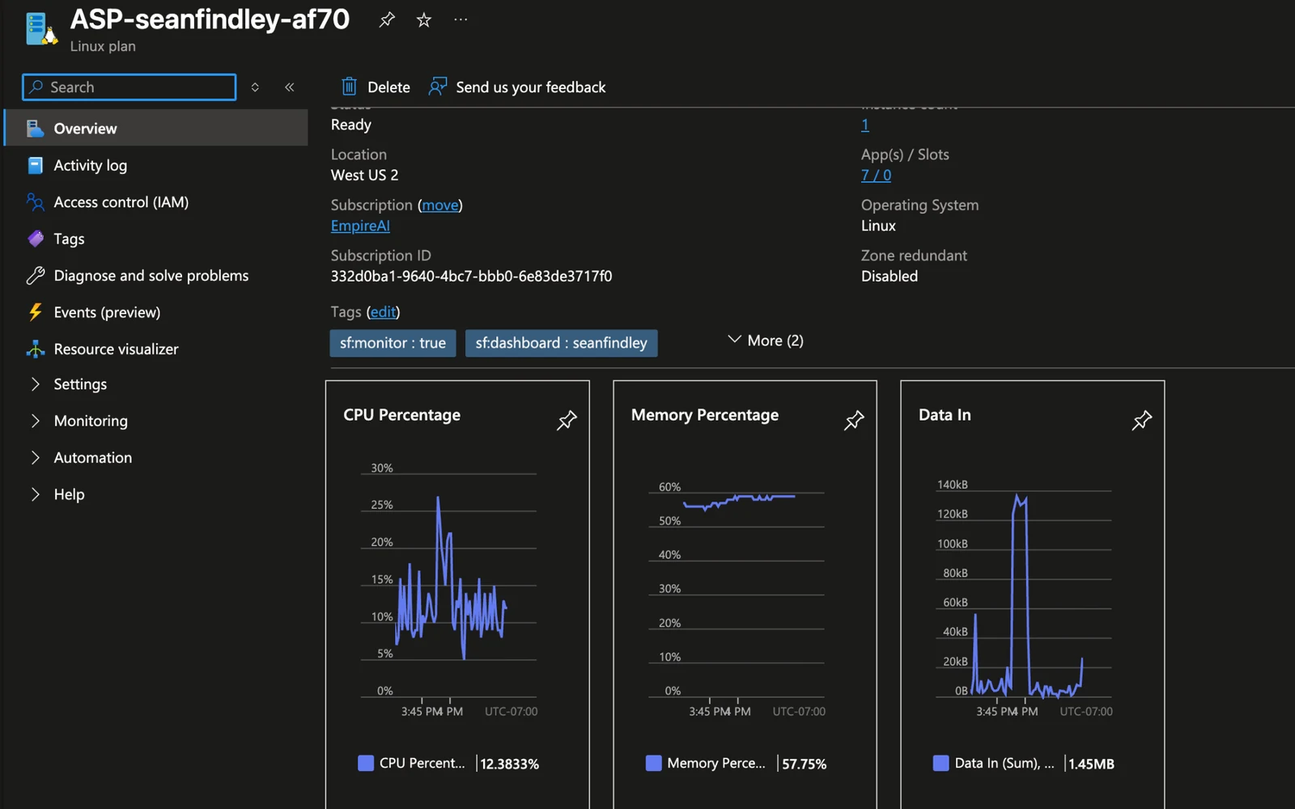Click the Zone redundant Disabled value

pos(889,276)
